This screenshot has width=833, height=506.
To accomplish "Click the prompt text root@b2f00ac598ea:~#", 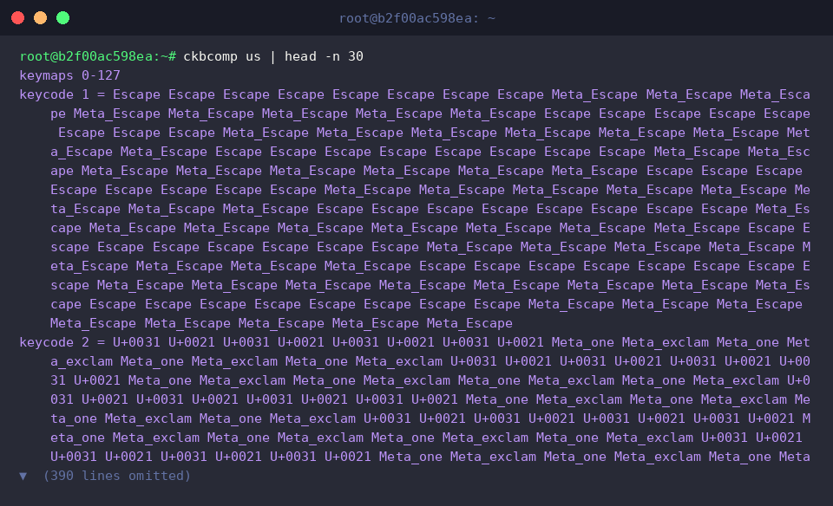I will point(98,56).
